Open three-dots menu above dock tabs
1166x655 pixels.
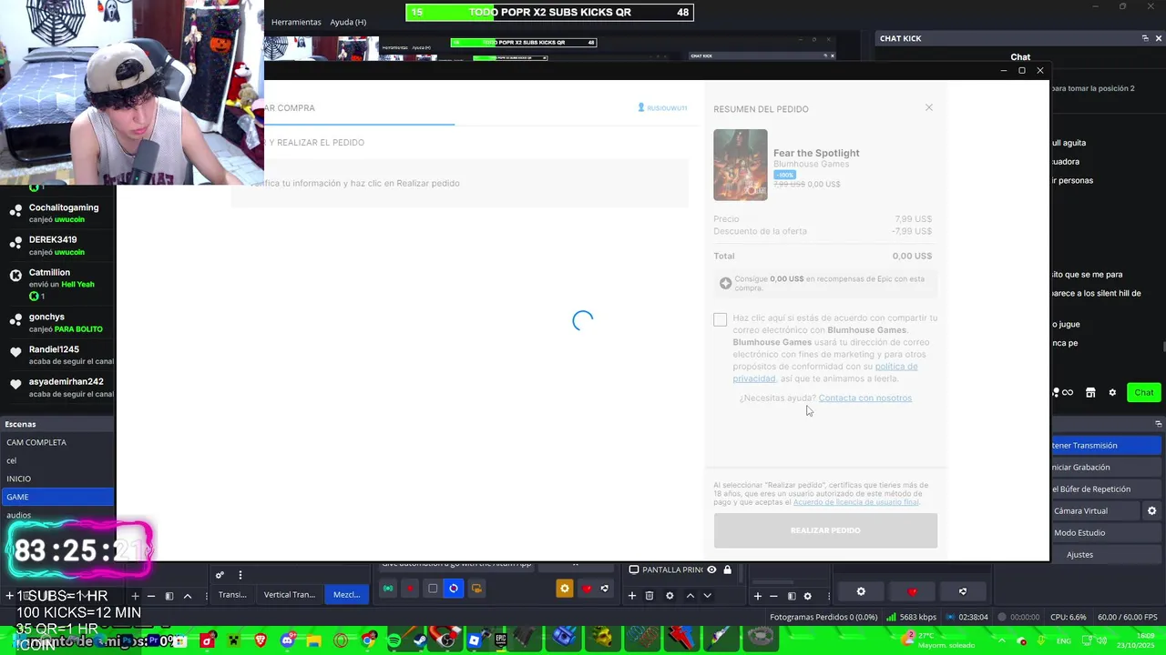click(x=240, y=575)
